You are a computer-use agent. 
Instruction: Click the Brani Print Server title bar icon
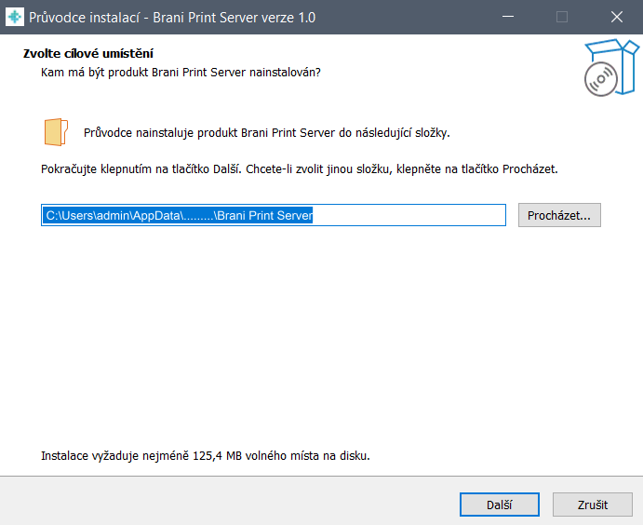tap(14, 17)
